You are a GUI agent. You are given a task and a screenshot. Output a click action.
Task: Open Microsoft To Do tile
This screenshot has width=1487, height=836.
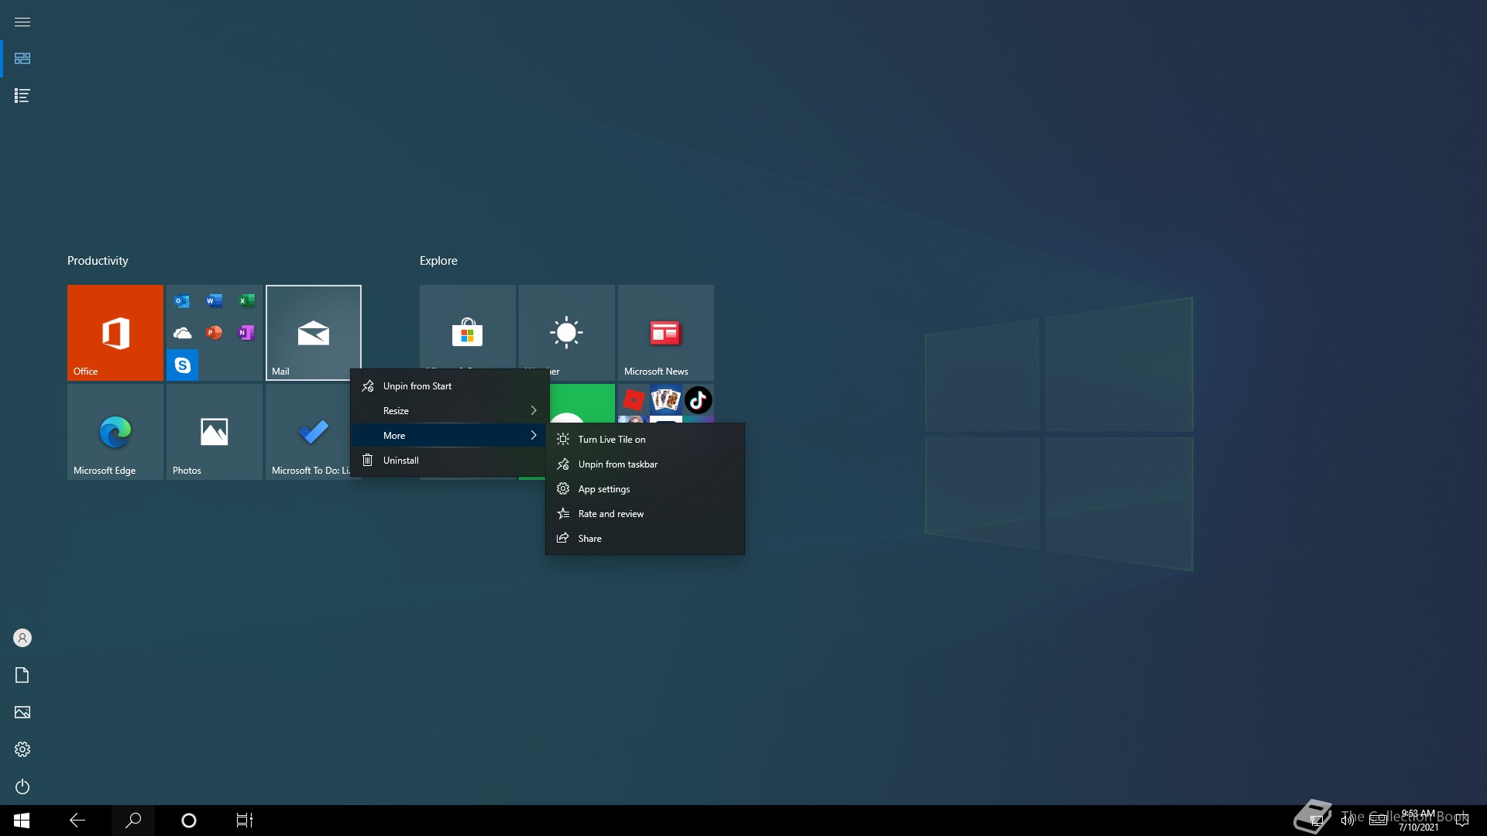(x=308, y=432)
